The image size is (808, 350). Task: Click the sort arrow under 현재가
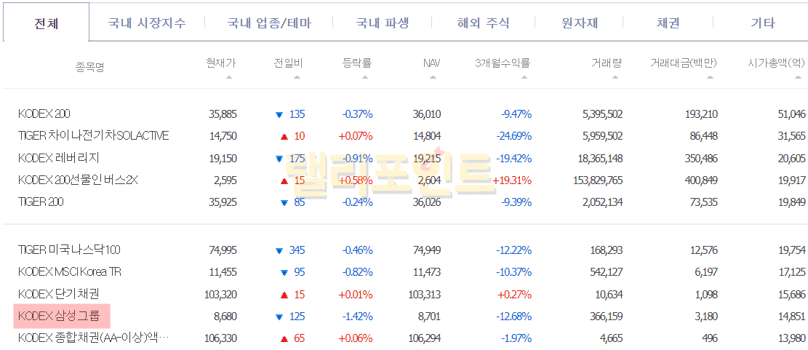pyautogui.click(x=229, y=76)
